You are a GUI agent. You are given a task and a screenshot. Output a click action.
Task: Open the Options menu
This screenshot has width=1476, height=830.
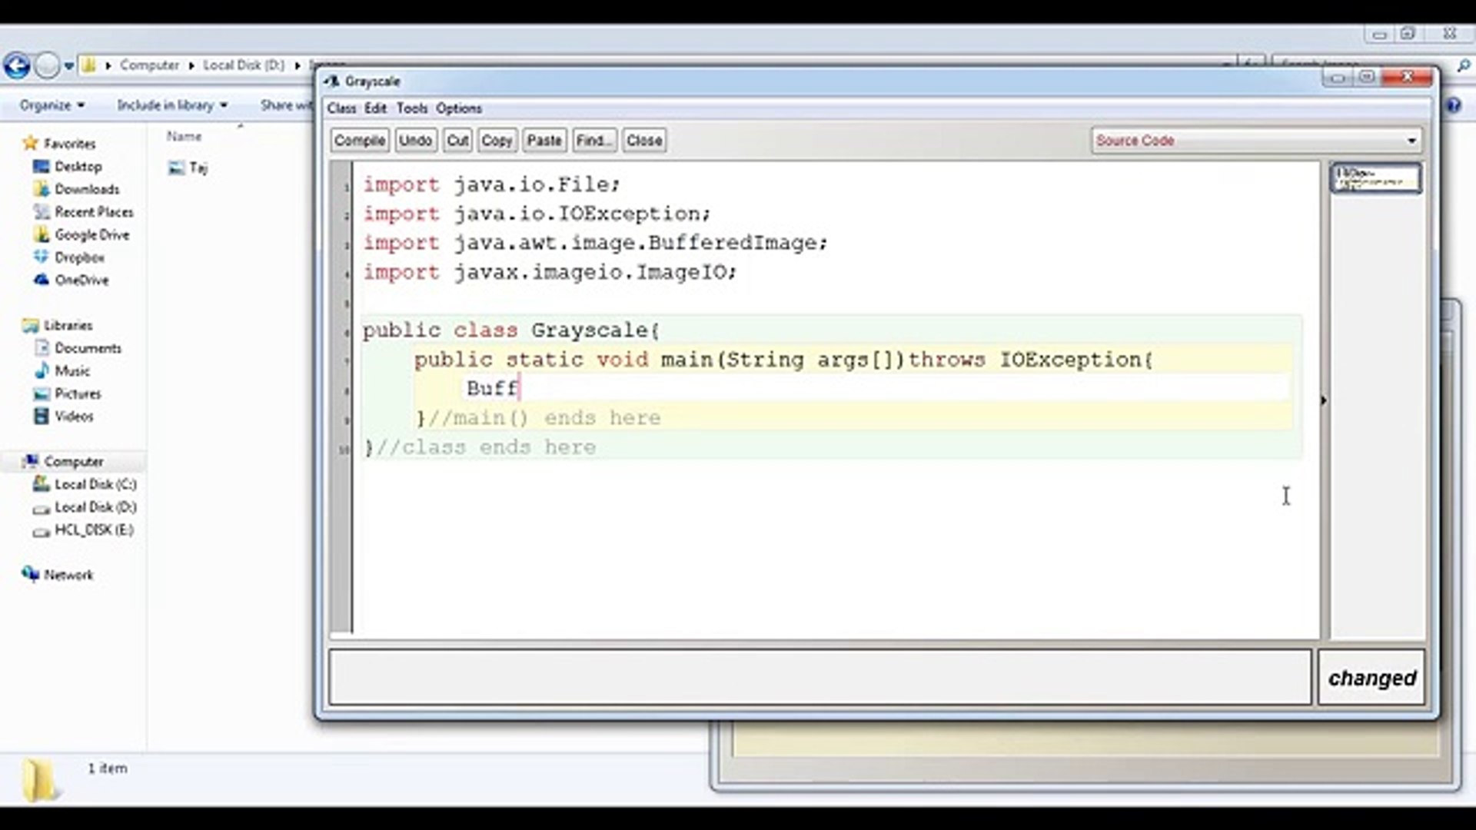(x=459, y=108)
